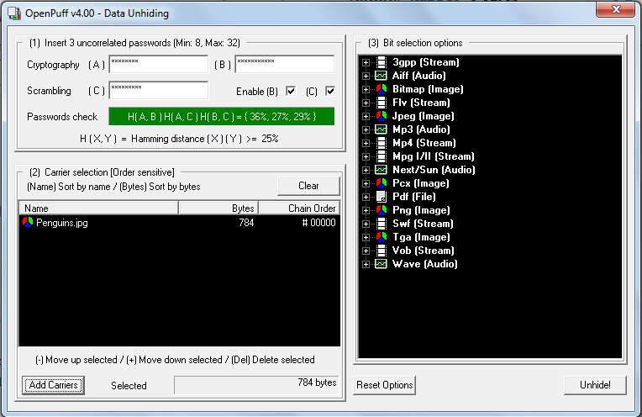This screenshot has height=417, width=642.
Task: Click the Pcx (Image) color icon
Action: point(382,183)
